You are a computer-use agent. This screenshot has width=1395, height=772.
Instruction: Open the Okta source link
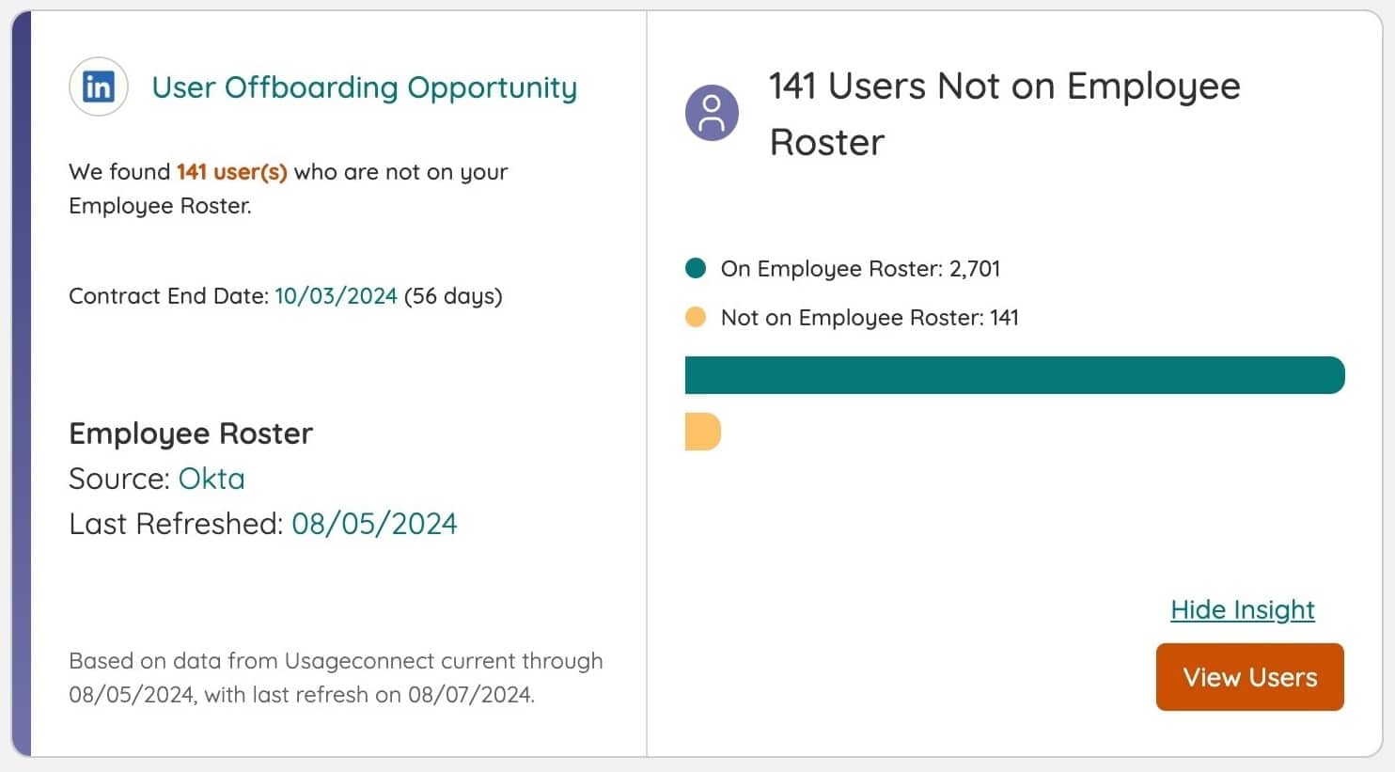pos(212,479)
